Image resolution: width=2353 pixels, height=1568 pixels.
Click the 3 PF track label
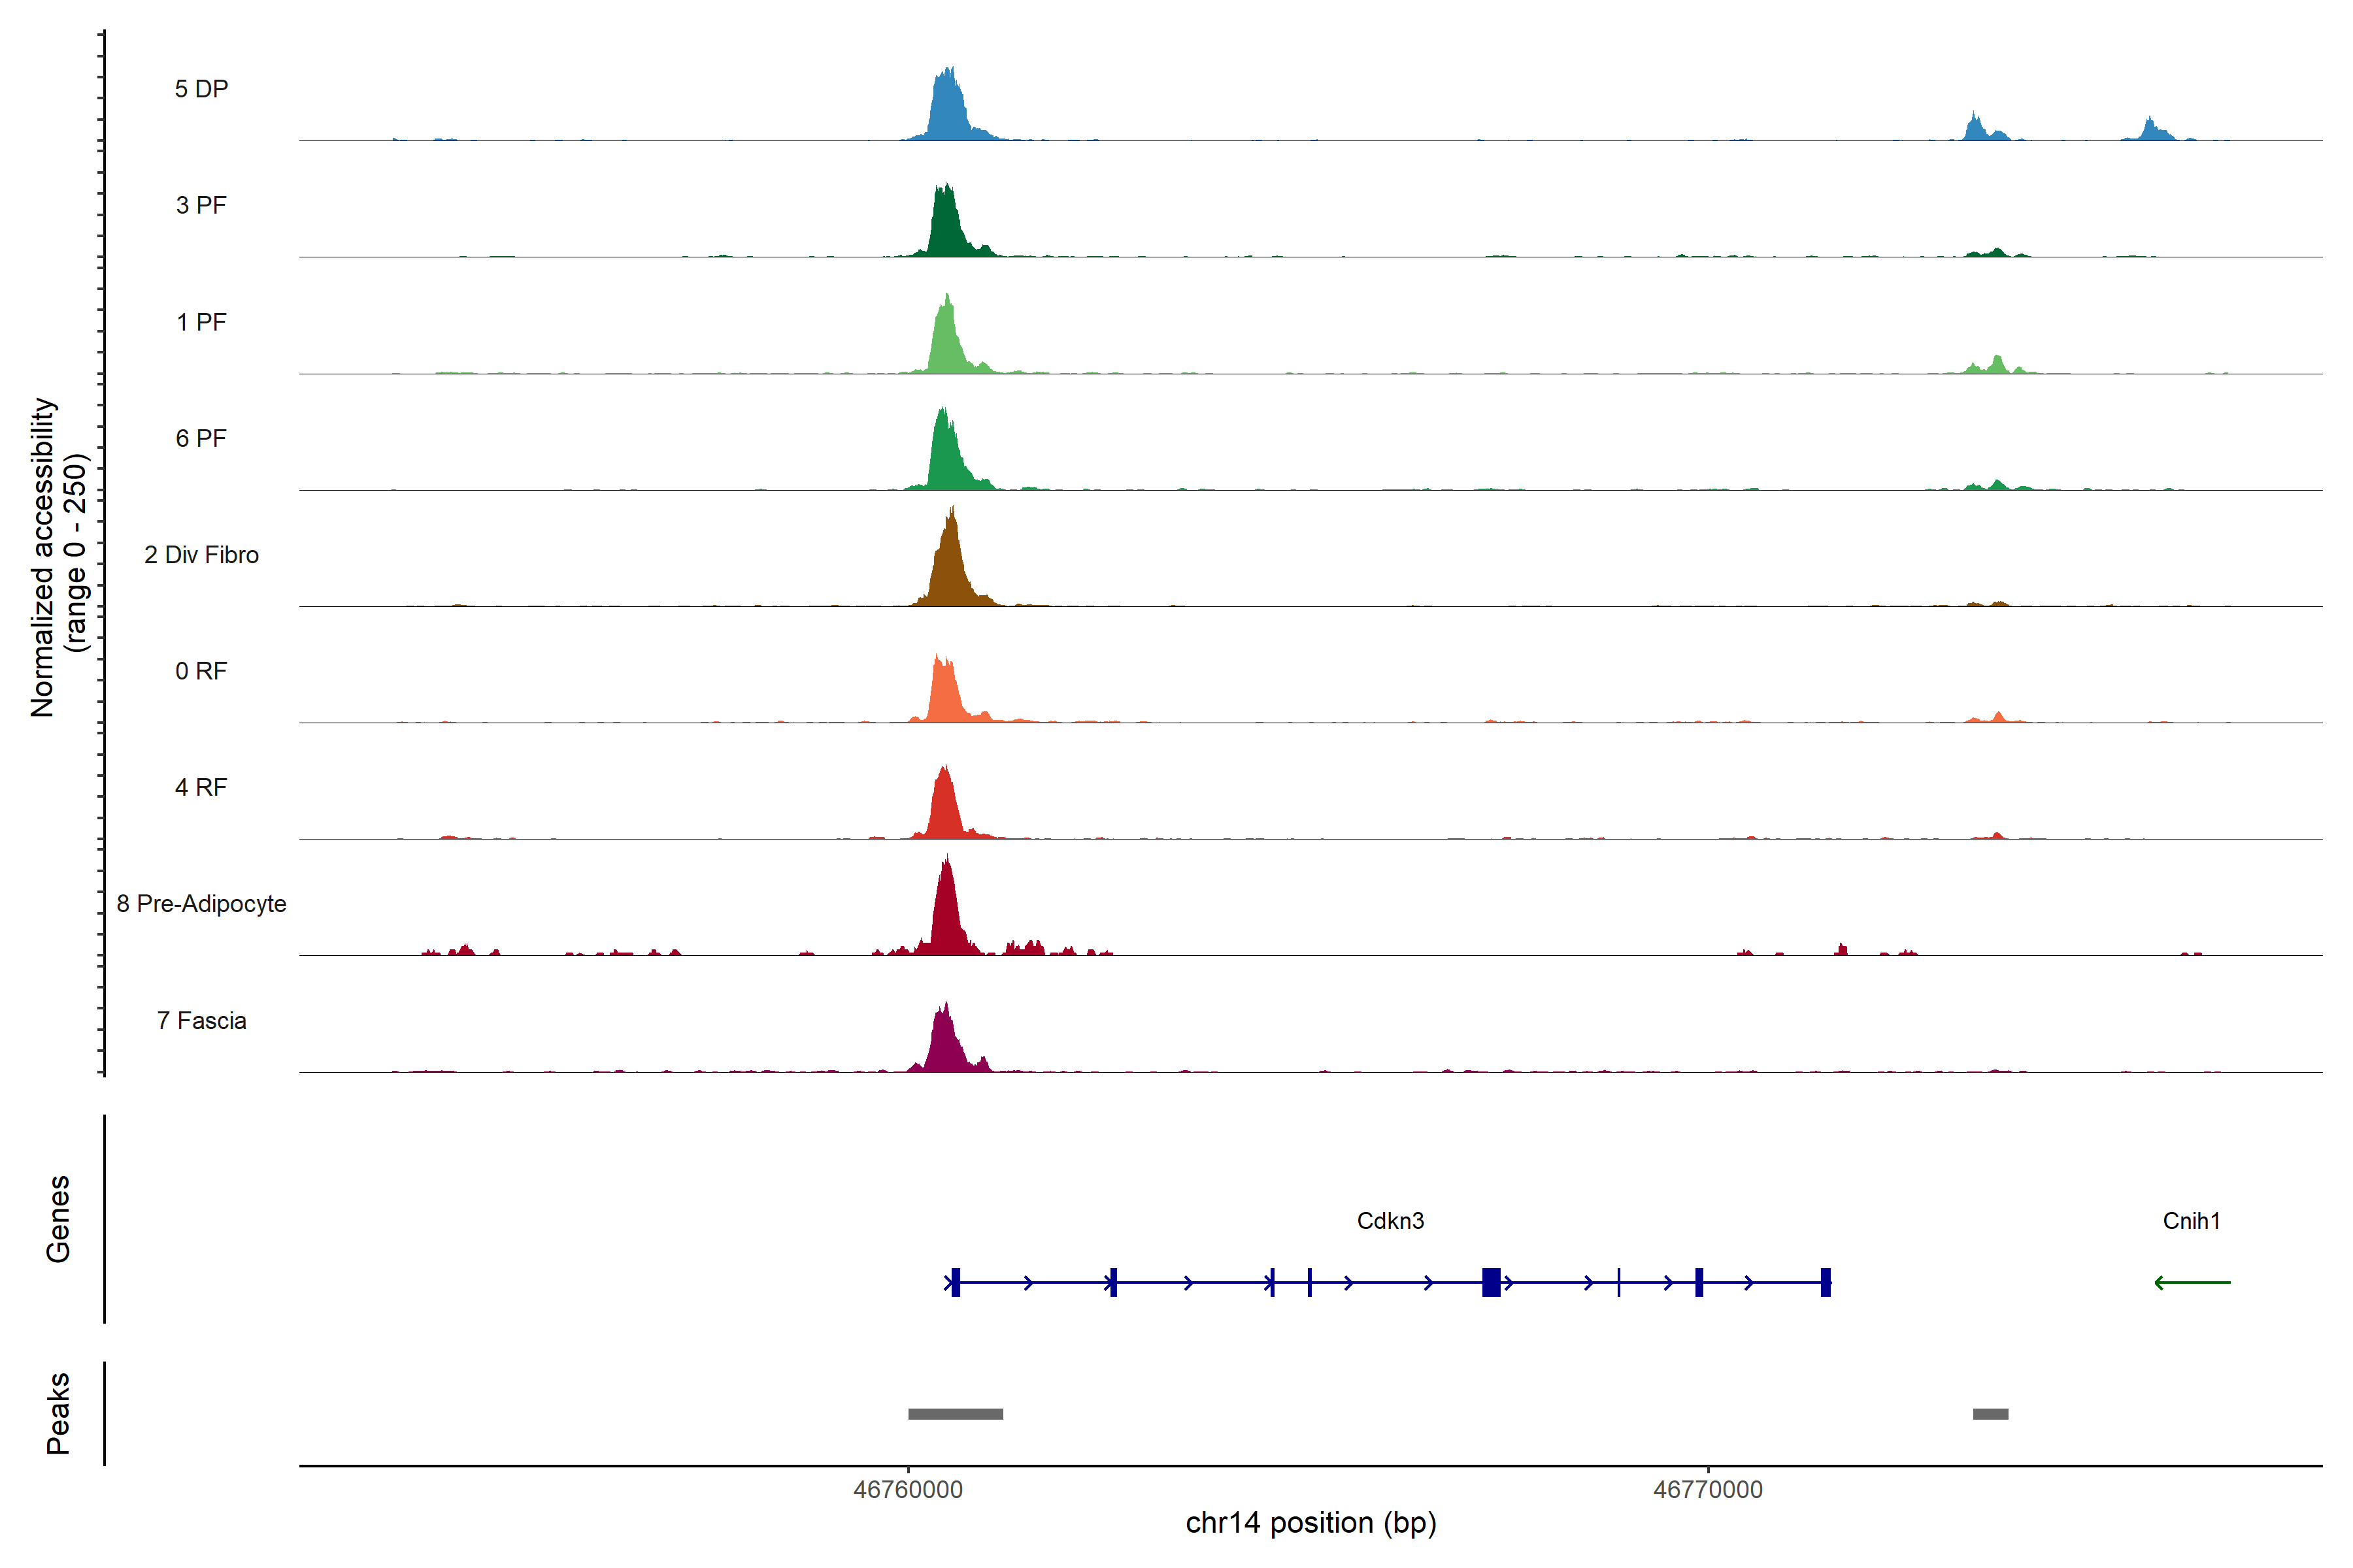click(201, 205)
